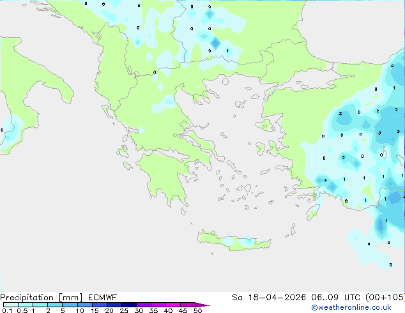This screenshot has height=313, width=405.
Task: Click the '(00+105)' forecast hour label
Action: click(x=385, y=298)
